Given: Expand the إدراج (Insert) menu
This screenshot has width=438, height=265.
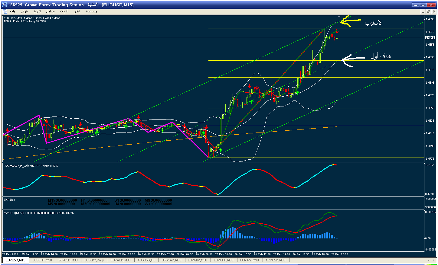Looking at the screenshot, I should tap(37, 11).
